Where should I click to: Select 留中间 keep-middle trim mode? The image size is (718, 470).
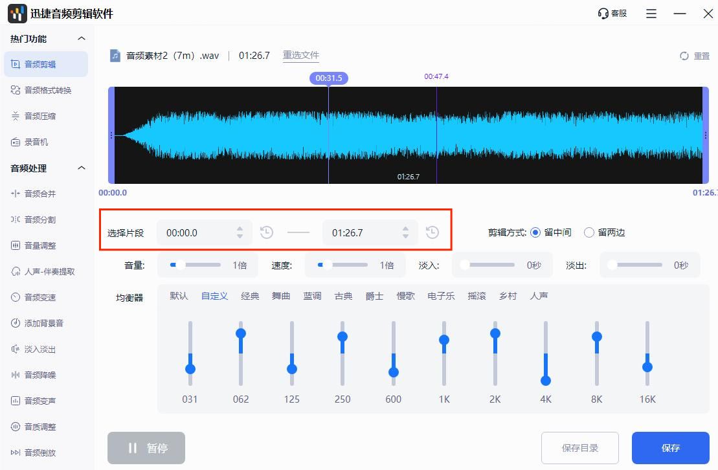click(535, 232)
